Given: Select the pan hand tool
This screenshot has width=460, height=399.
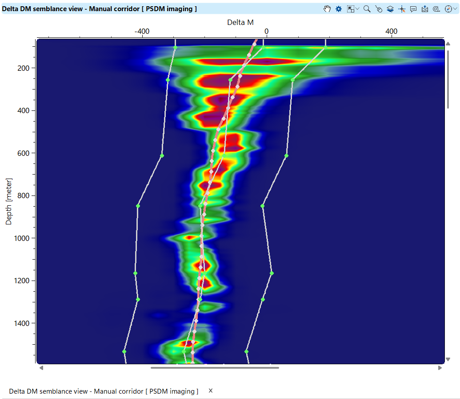Looking at the screenshot, I should tap(327, 9).
